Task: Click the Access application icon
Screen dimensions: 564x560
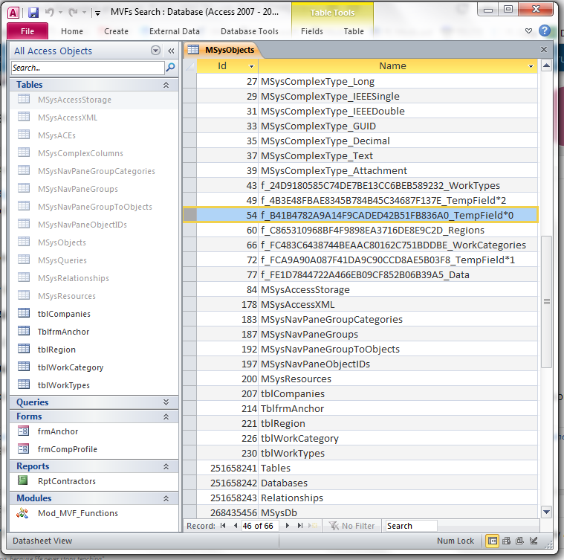Action: tap(13, 13)
